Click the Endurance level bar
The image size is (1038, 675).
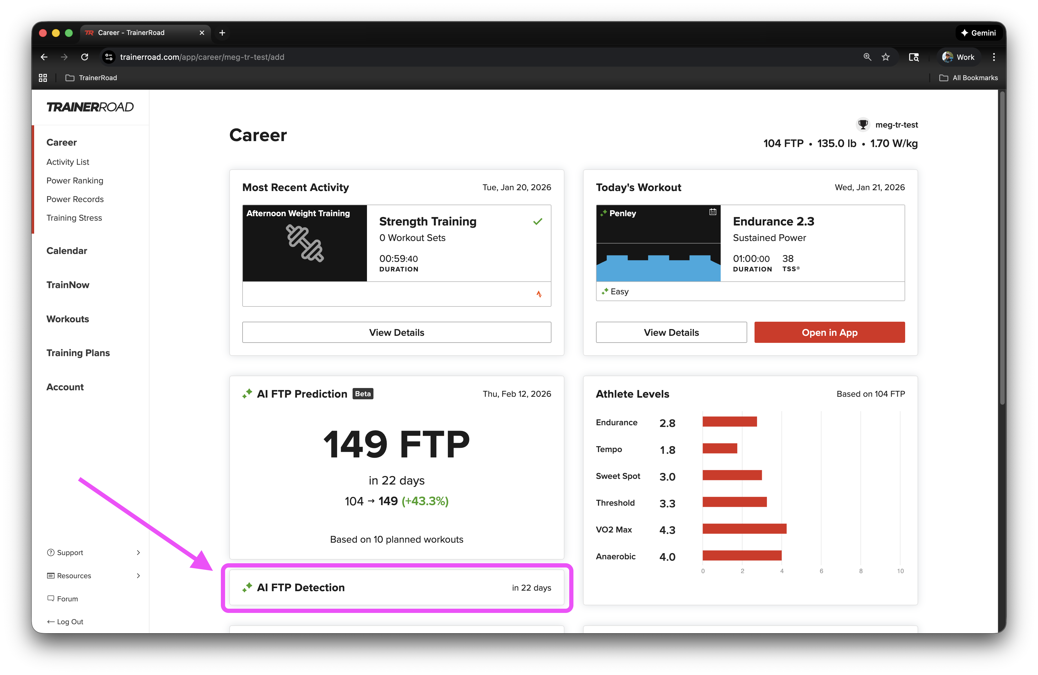[x=730, y=422]
